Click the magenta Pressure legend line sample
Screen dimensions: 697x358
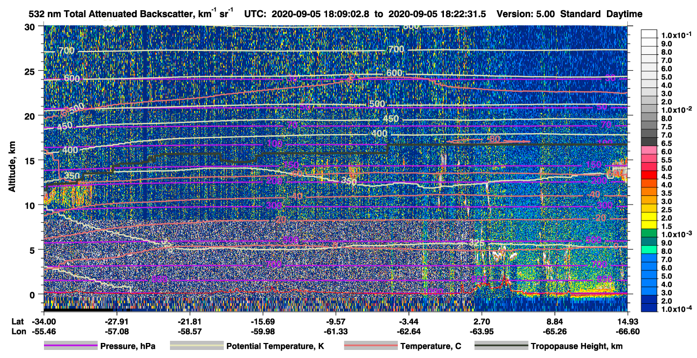(x=70, y=346)
